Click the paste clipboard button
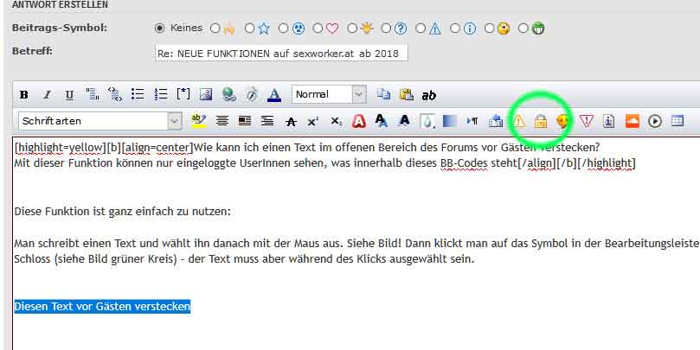This screenshot has height=350, width=700. (x=406, y=95)
